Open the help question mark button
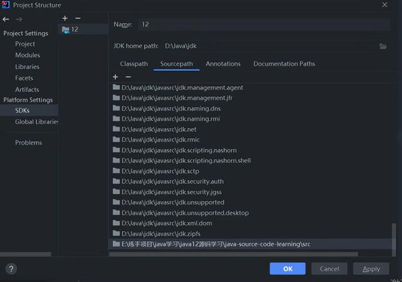402x282 pixels. click(11, 269)
